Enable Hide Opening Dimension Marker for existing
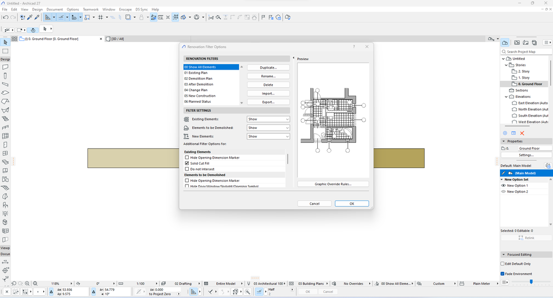This screenshot has width=553, height=298. click(187, 158)
